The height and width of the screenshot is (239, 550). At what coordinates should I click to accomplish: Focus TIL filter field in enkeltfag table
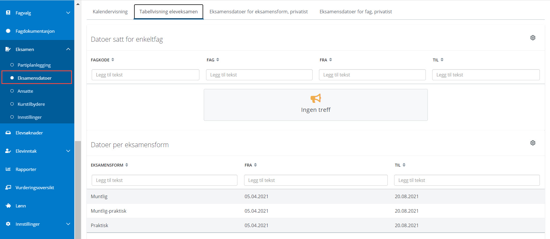pyautogui.click(x=486, y=75)
